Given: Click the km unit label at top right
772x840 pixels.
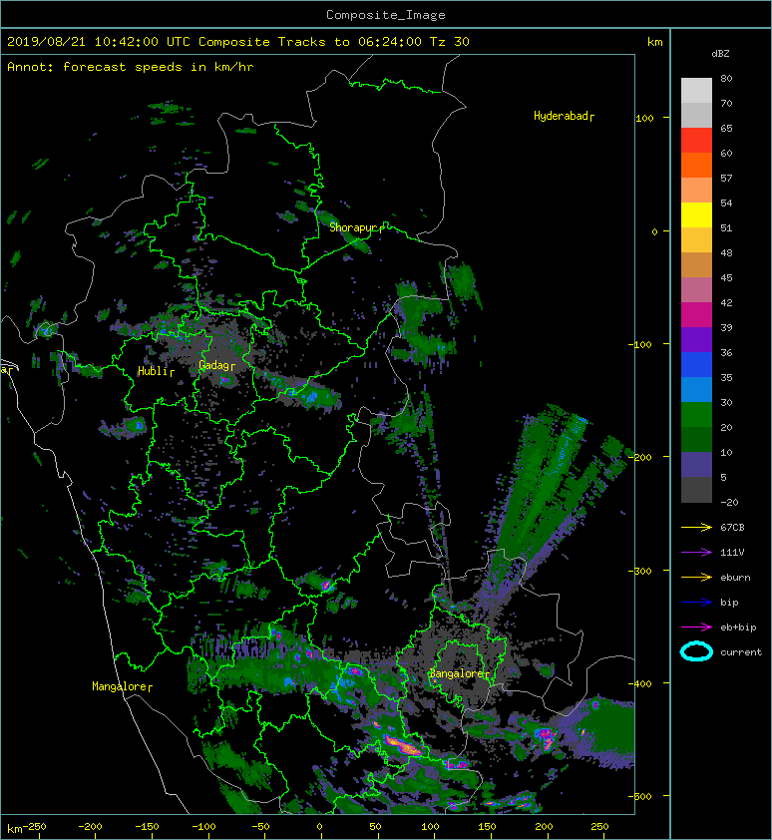Looking at the screenshot, I should (x=654, y=42).
